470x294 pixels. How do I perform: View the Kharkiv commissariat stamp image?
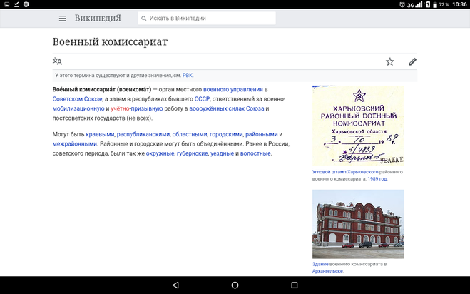pyautogui.click(x=358, y=126)
